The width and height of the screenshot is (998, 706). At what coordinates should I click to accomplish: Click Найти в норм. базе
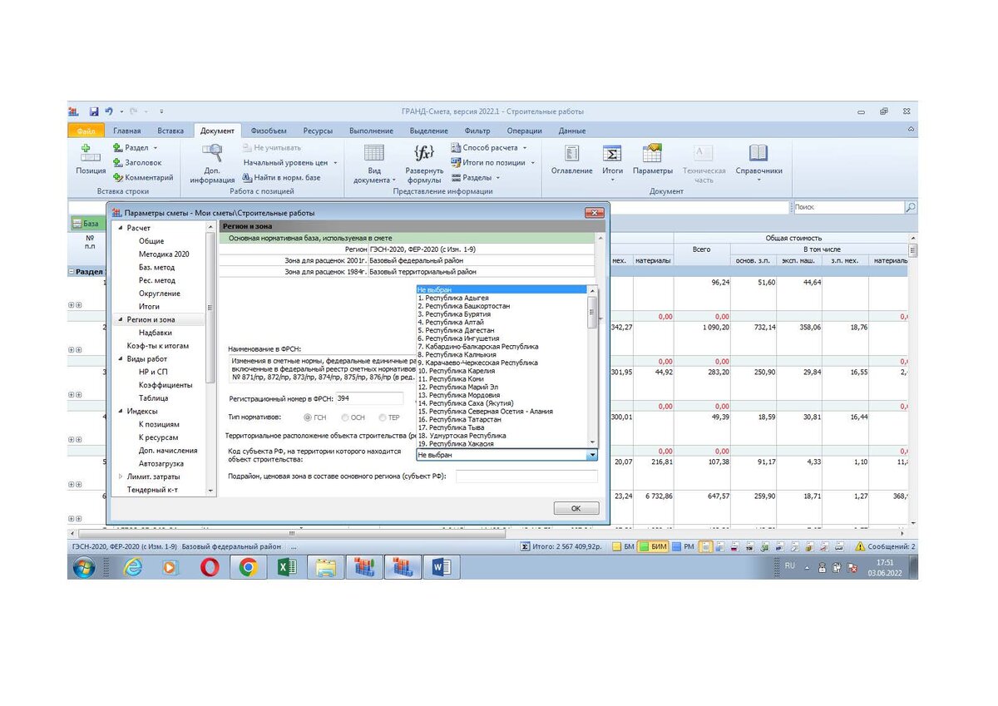click(281, 178)
